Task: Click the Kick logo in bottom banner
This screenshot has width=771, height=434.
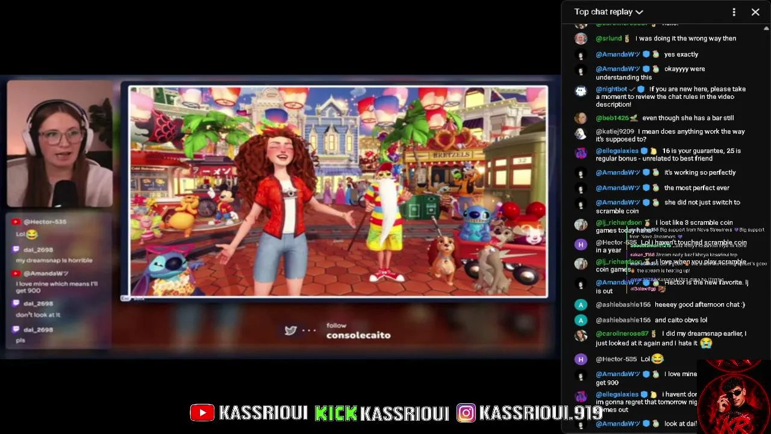Action: (x=336, y=413)
